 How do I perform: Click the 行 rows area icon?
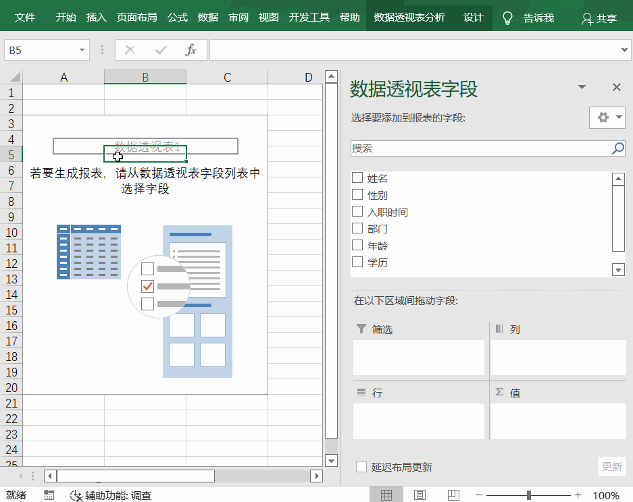coord(361,392)
